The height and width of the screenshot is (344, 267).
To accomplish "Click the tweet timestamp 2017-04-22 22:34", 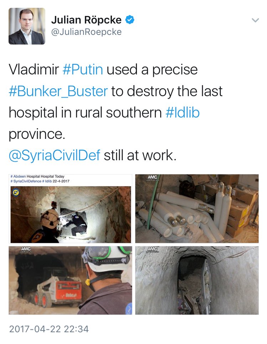I will pyautogui.click(x=49, y=329).
